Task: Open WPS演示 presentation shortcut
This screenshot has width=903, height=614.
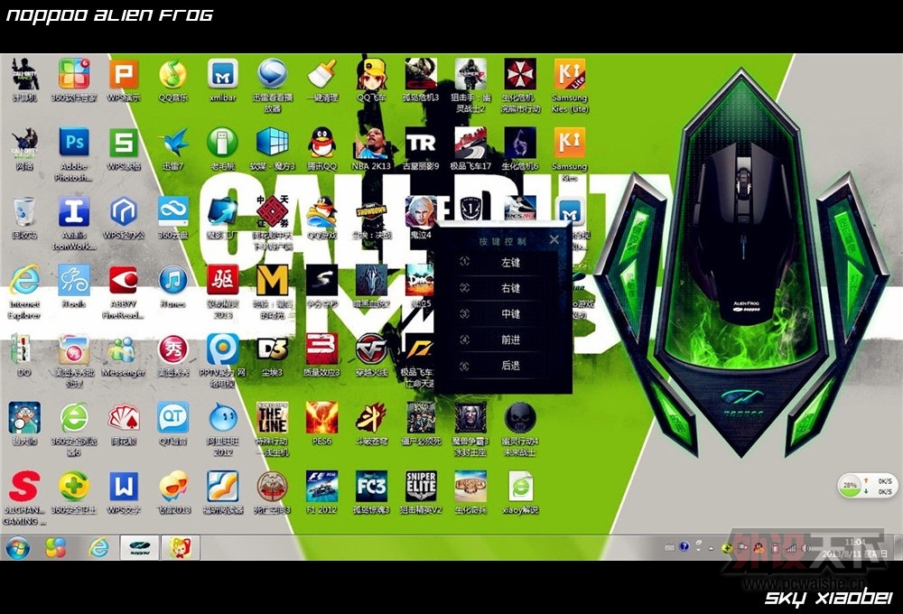Action: pyautogui.click(x=123, y=74)
